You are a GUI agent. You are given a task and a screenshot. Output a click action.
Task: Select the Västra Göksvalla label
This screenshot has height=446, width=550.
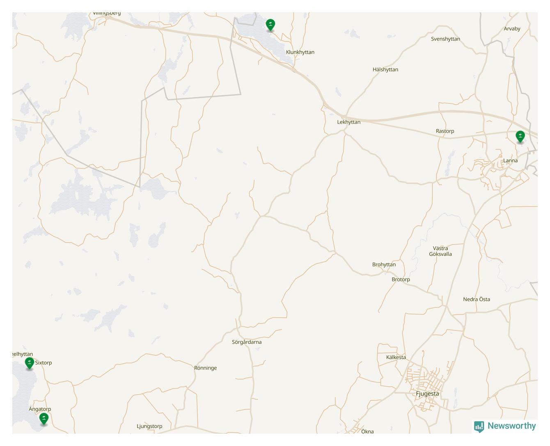[440, 251]
